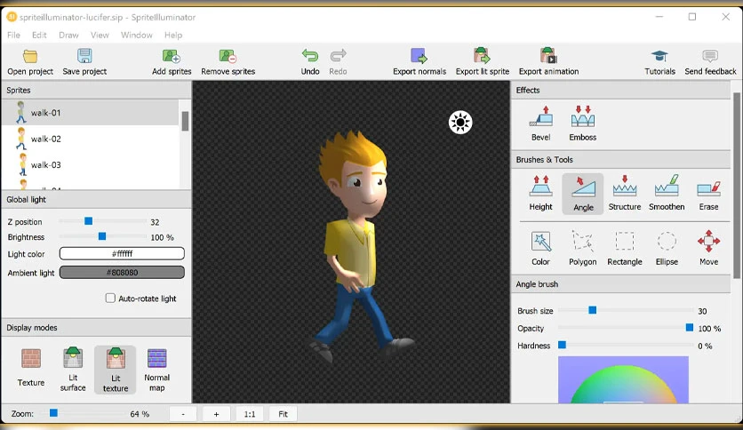The width and height of the screenshot is (743, 430).
Task: Open Tutorials from the toolbar
Action: [x=659, y=62]
